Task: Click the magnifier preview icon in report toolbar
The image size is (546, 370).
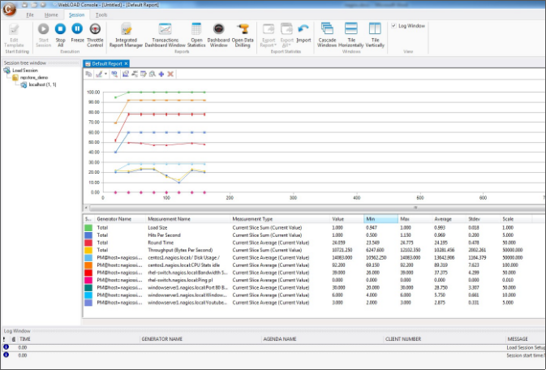Action: point(153,74)
